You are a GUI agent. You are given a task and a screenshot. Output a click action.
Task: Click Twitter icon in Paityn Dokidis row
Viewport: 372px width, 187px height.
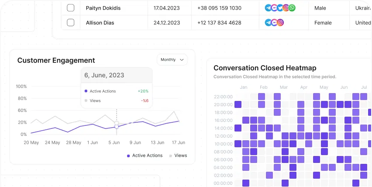pos(280,8)
